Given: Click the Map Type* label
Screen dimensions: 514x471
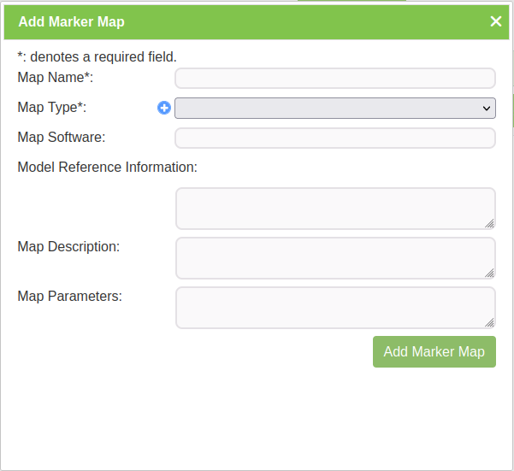Looking at the screenshot, I should pyautogui.click(x=51, y=108).
